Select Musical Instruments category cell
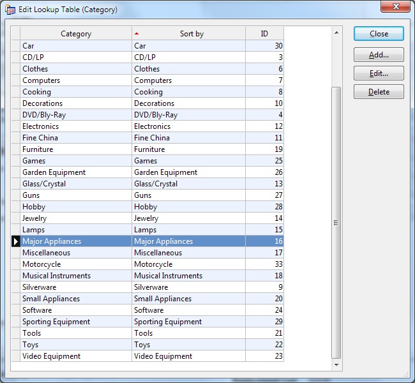The width and height of the screenshot is (415, 383). pyautogui.click(x=76, y=276)
